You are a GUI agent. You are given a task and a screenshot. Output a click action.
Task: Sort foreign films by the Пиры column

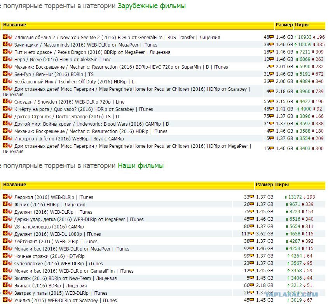(302, 25)
